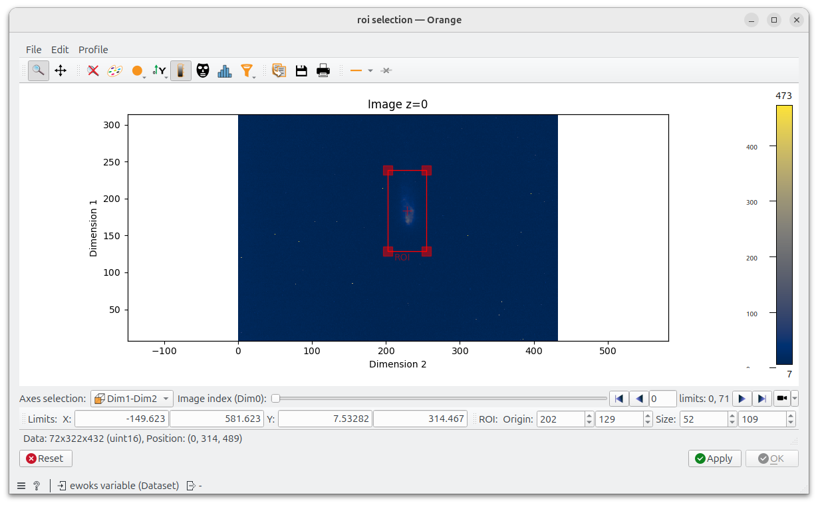Go to next frame with play arrow
Screen dimensions: 818x505
pos(742,399)
